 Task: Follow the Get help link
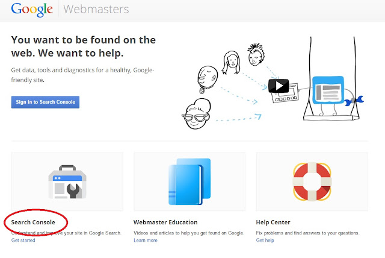[265, 241]
